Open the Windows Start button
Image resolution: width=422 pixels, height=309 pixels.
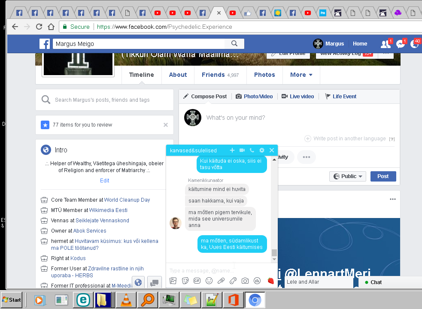[x=12, y=300]
